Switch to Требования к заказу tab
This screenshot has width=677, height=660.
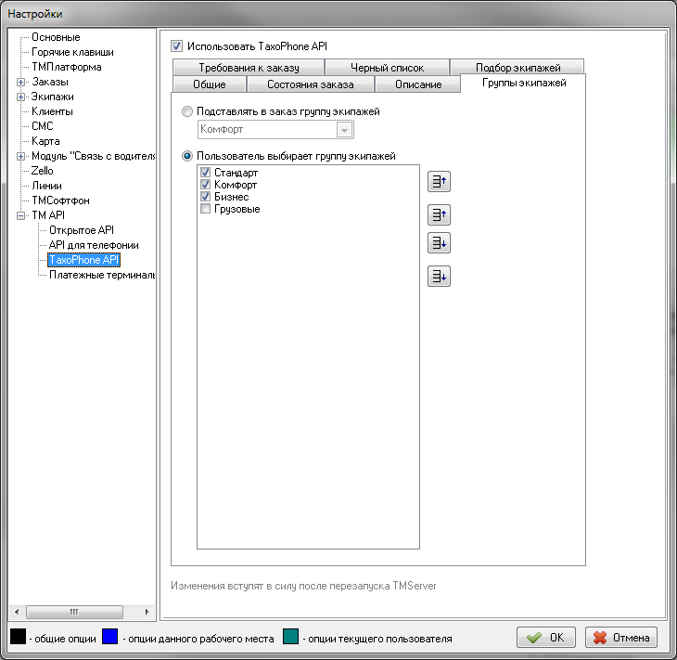pyautogui.click(x=249, y=68)
